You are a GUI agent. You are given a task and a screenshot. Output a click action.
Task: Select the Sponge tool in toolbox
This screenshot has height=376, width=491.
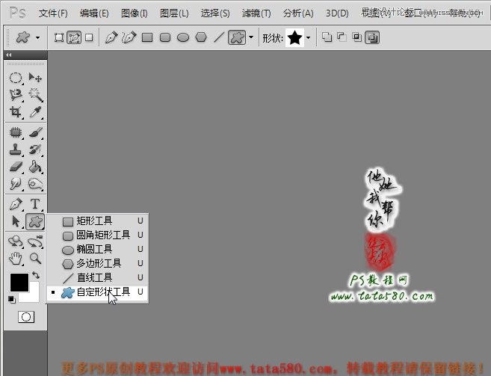[35, 184]
